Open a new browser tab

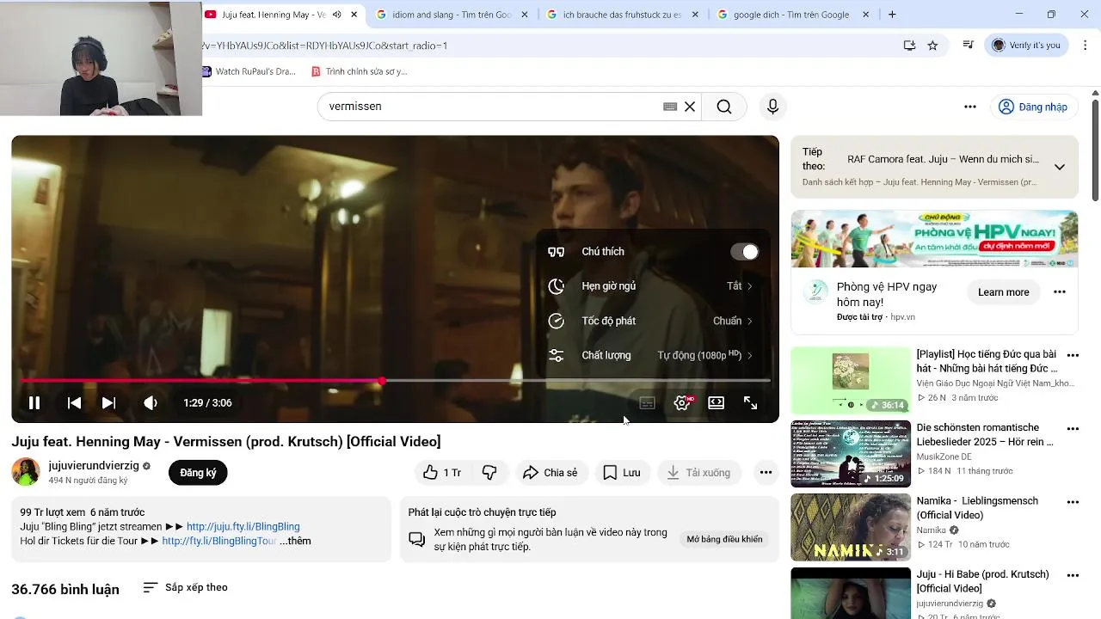(892, 15)
